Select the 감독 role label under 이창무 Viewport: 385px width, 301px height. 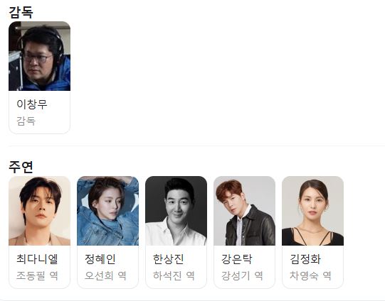[26, 121]
